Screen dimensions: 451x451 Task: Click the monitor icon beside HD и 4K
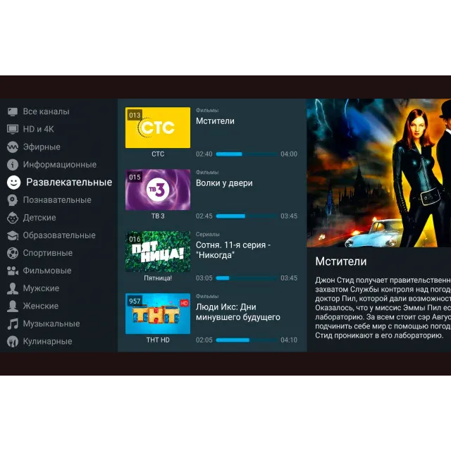[13, 129]
